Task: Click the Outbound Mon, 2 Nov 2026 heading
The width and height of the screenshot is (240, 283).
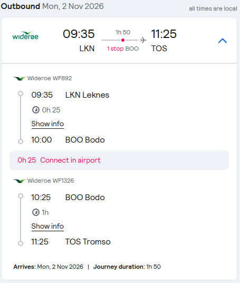Action: (x=52, y=6)
